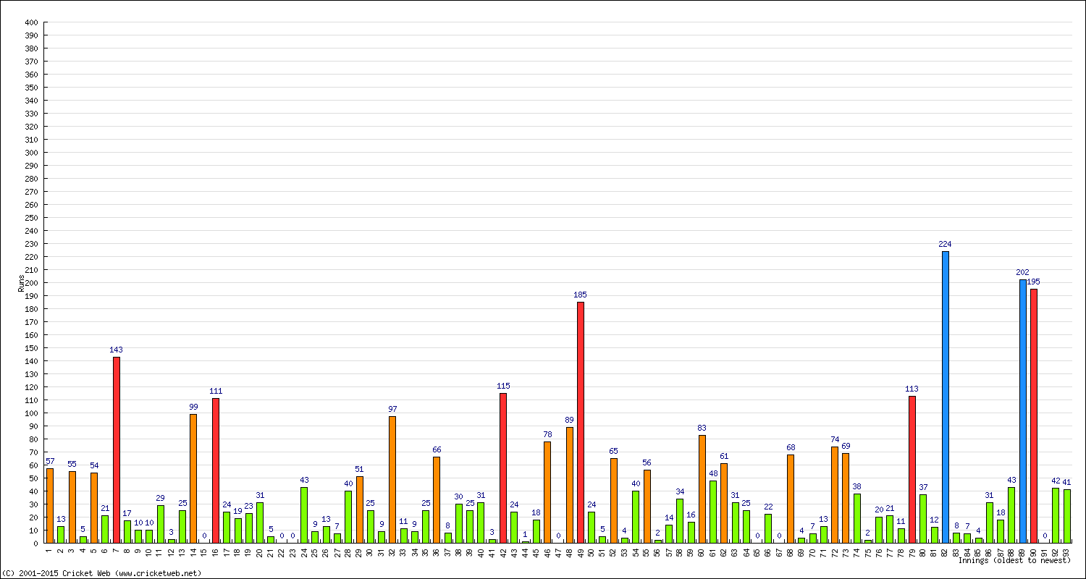Select the red bar labeled 115
This screenshot has width=1086, height=579.
[502, 468]
